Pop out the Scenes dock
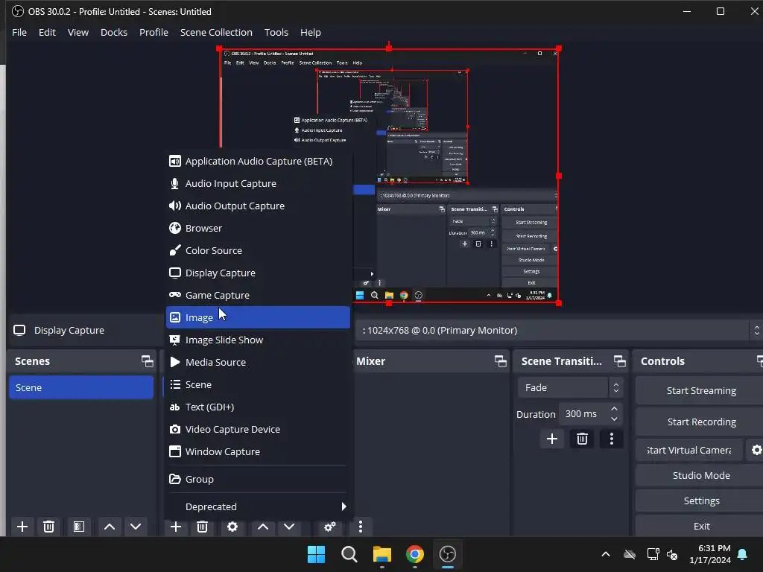Image resolution: width=763 pixels, height=572 pixels. point(147,361)
